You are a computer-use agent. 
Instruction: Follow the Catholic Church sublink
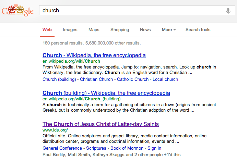(133, 79)
